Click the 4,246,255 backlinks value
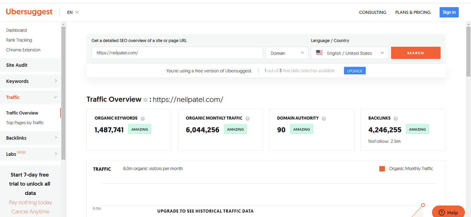 click(x=385, y=130)
